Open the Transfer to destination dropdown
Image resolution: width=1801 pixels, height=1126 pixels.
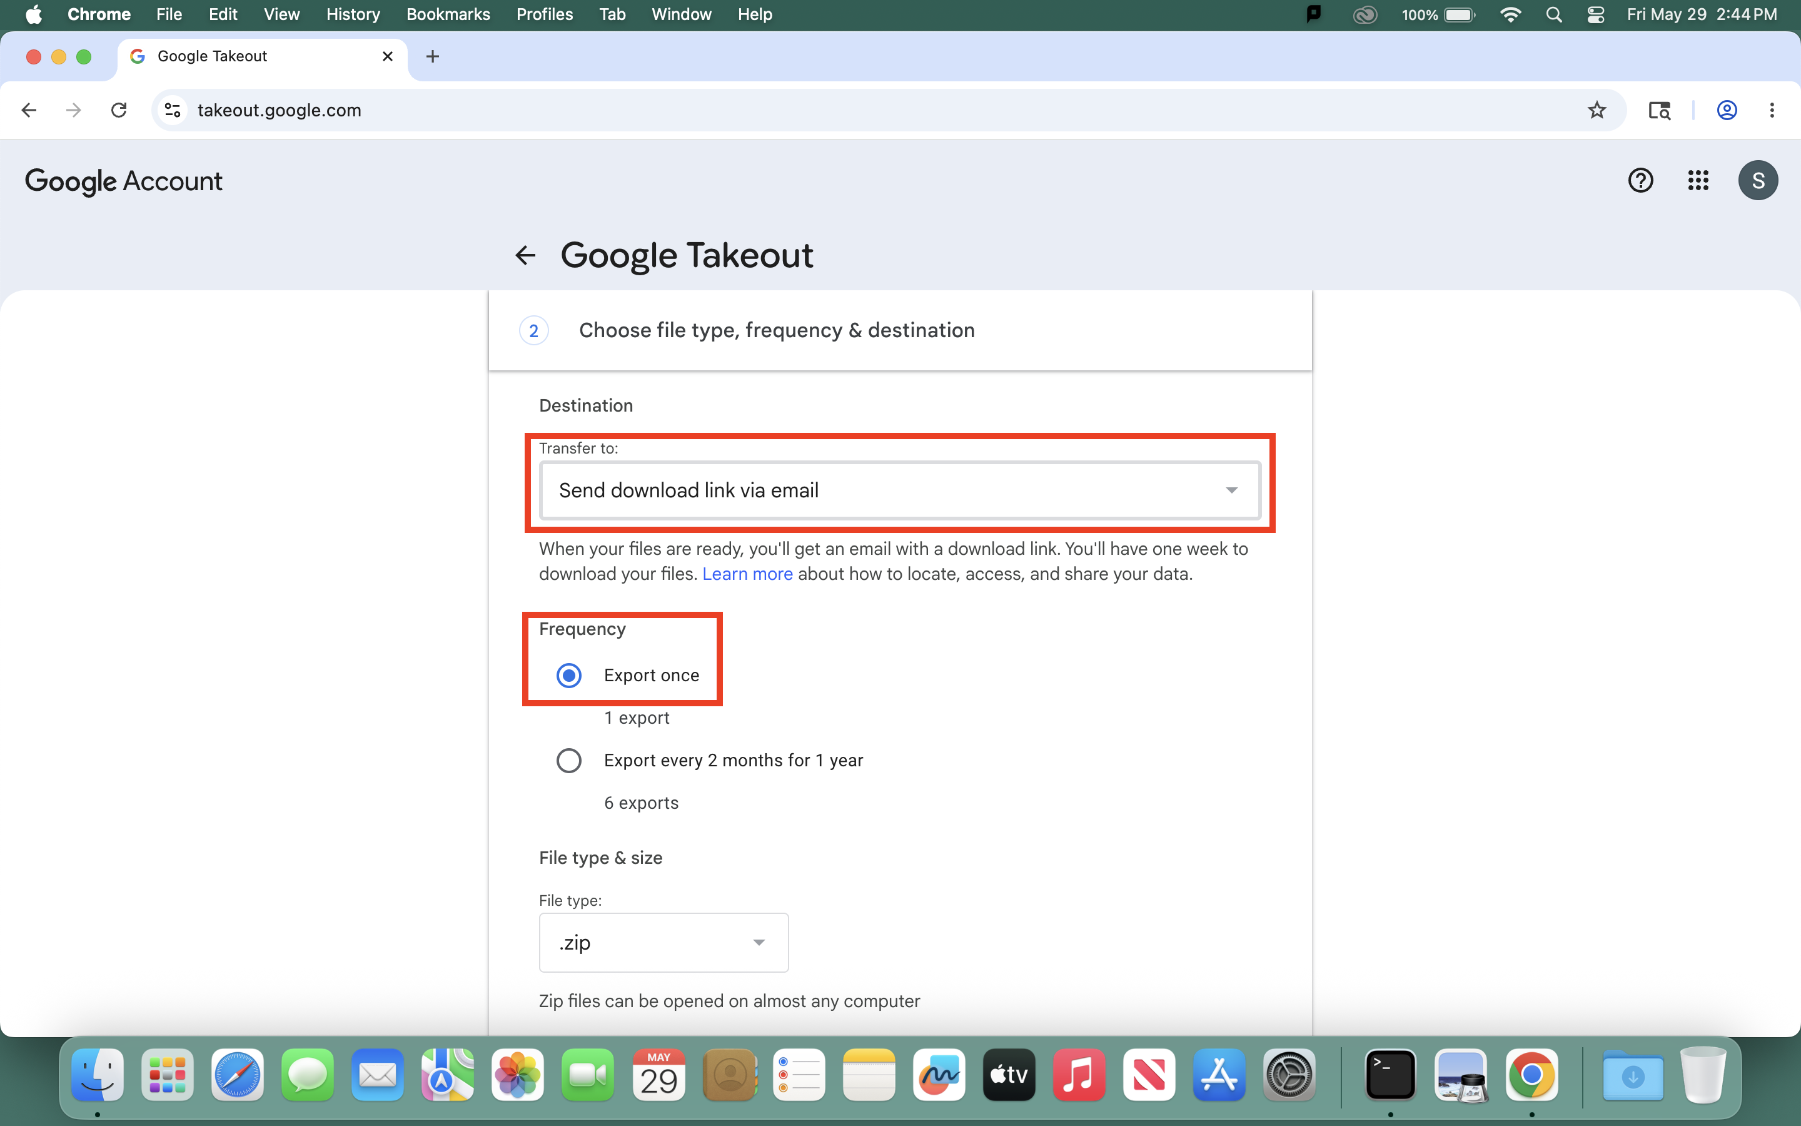point(900,490)
